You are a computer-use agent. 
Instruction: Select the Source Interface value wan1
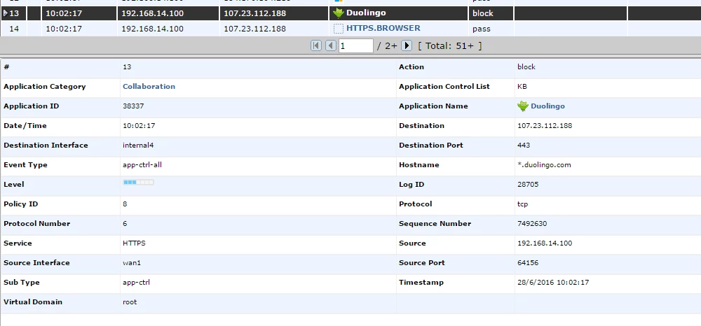[x=132, y=263]
